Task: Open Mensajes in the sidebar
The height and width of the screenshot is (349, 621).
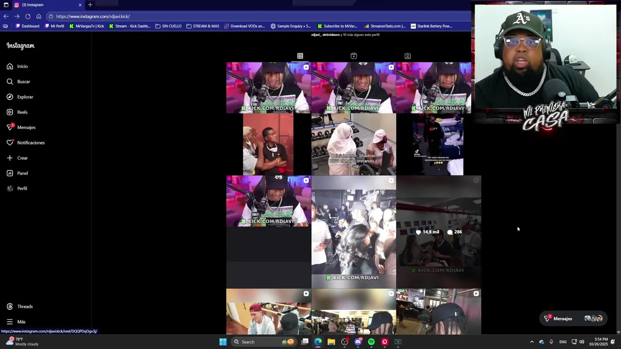Action: pyautogui.click(x=21, y=127)
